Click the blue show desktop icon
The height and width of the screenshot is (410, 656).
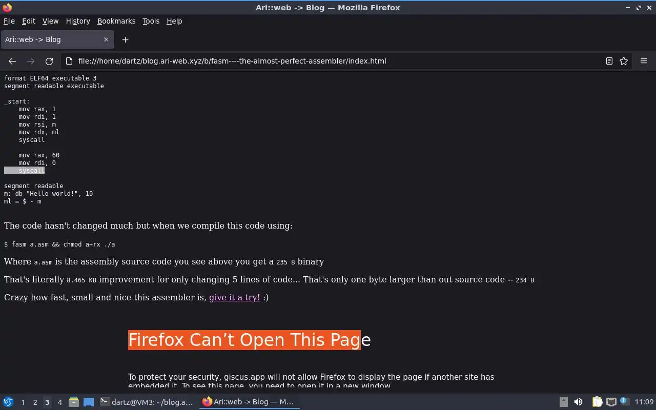89,402
